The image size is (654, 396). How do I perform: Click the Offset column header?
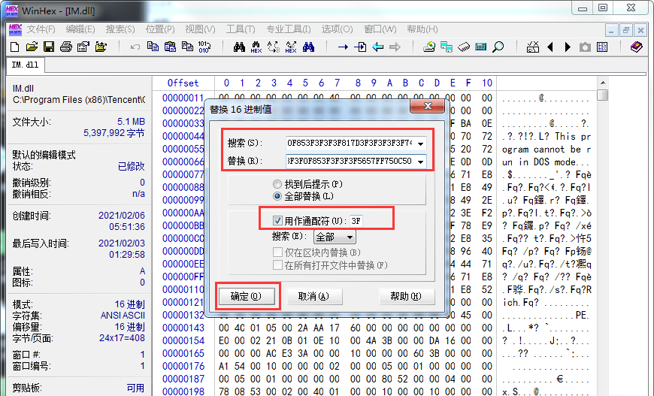click(x=183, y=83)
